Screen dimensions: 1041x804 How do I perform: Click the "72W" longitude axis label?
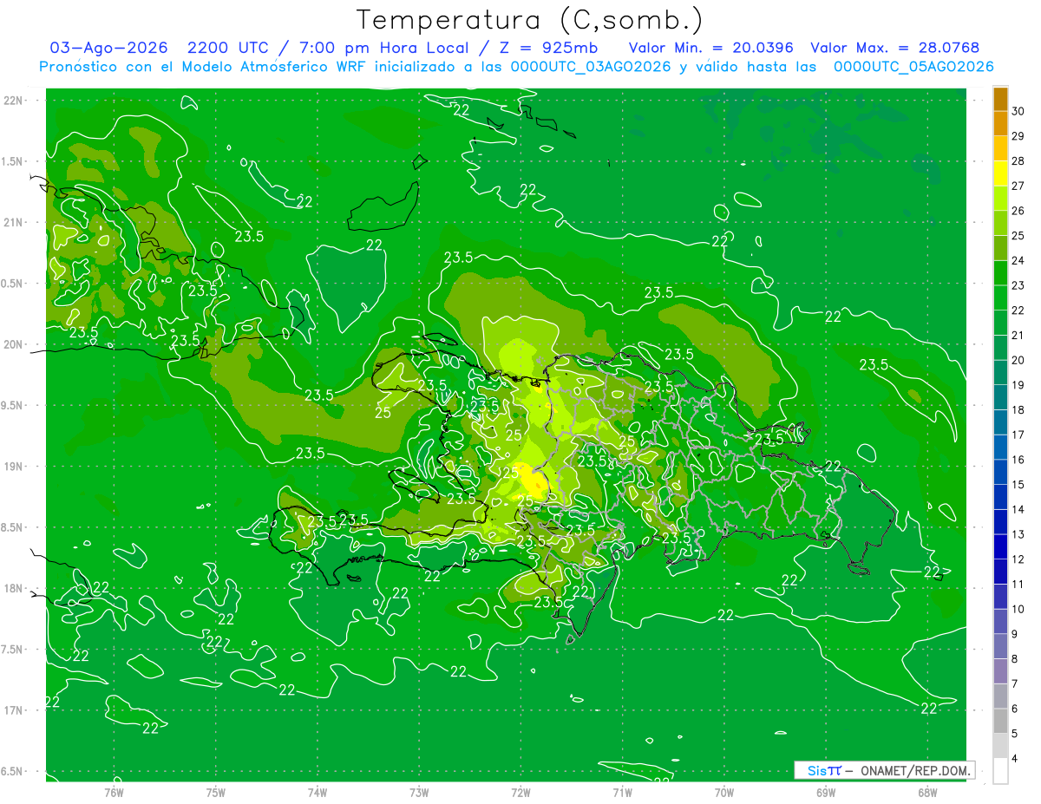[520, 792]
